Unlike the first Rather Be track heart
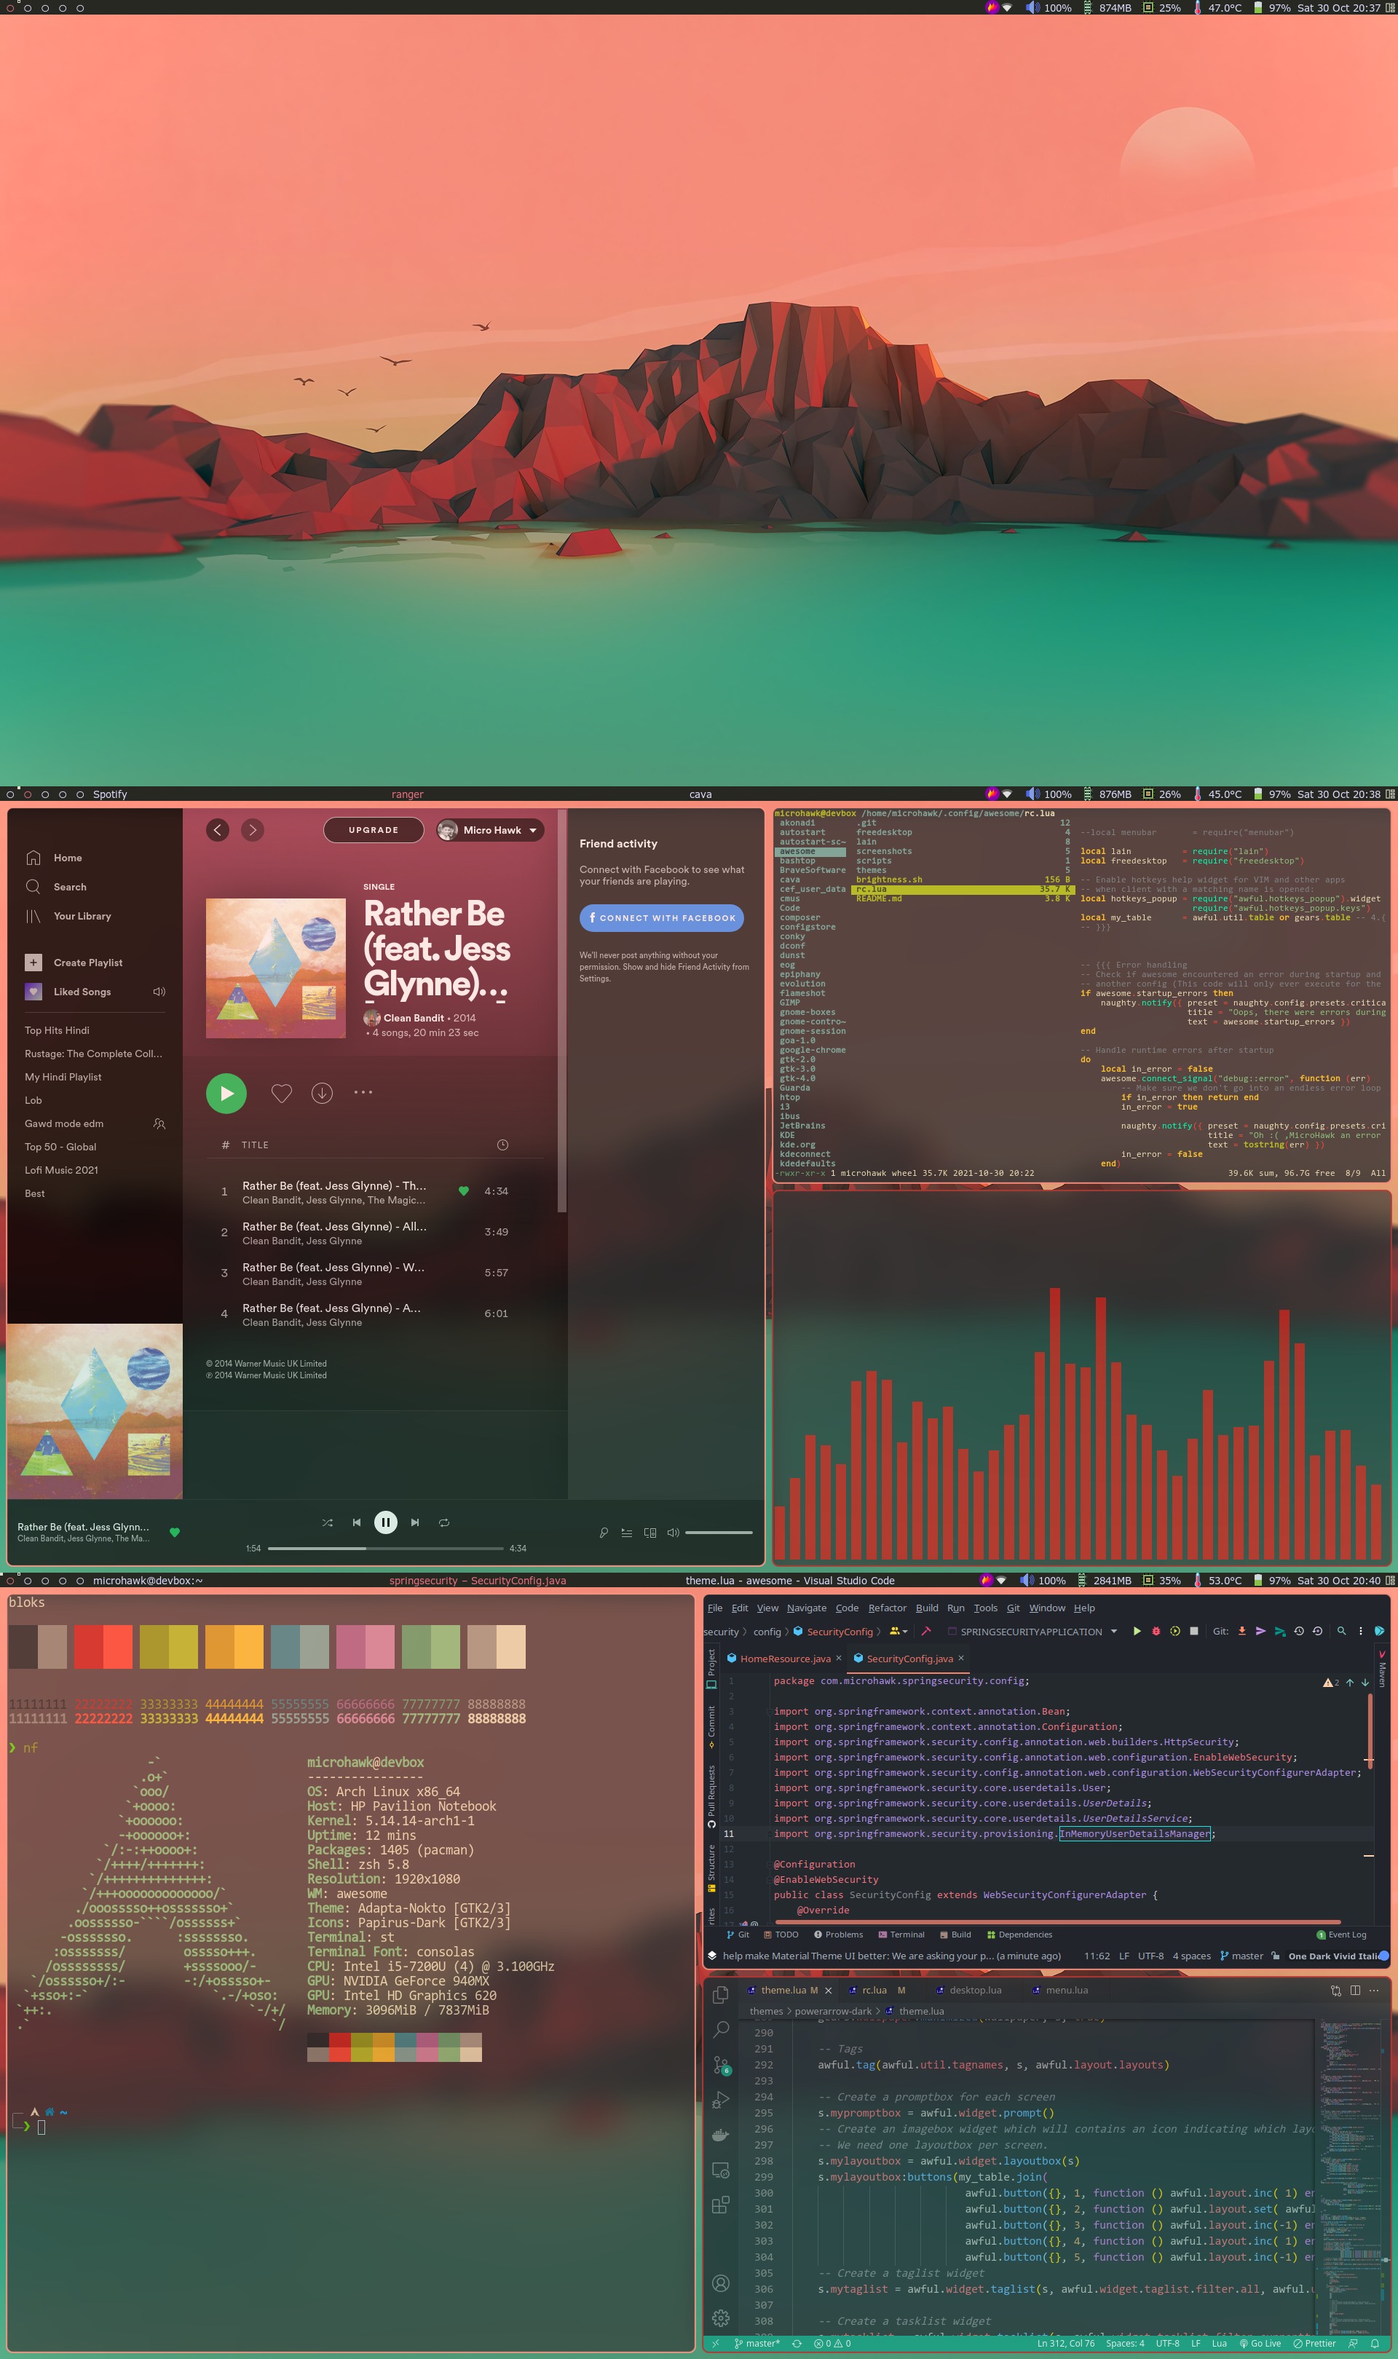This screenshot has height=2359, width=1398. 464,1191
